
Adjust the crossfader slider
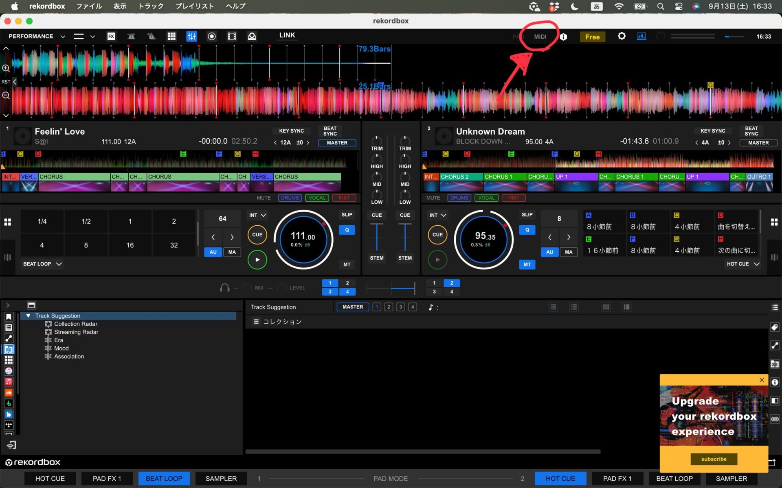coord(391,288)
